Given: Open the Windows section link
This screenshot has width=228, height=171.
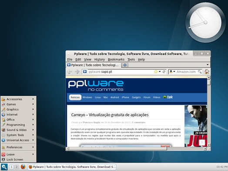Looking at the screenshot, I should (x=87, y=97).
